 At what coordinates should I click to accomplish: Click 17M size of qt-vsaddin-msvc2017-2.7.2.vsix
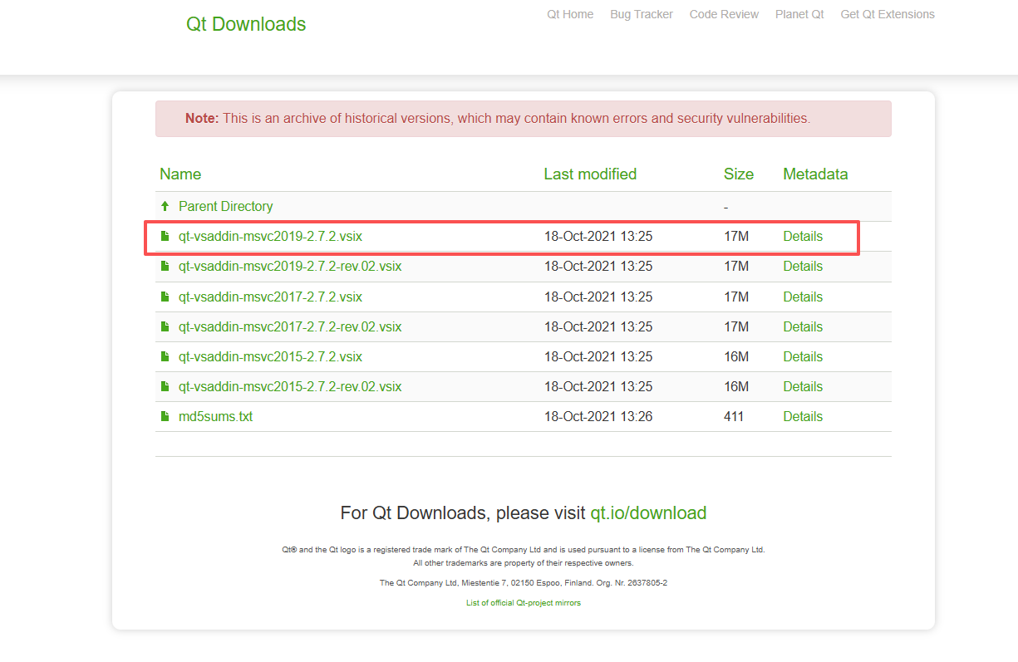pyautogui.click(x=736, y=297)
